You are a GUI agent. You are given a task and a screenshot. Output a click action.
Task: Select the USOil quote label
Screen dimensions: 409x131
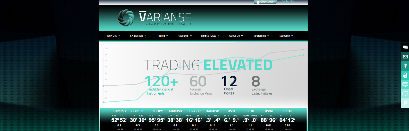[x=269, y=111]
